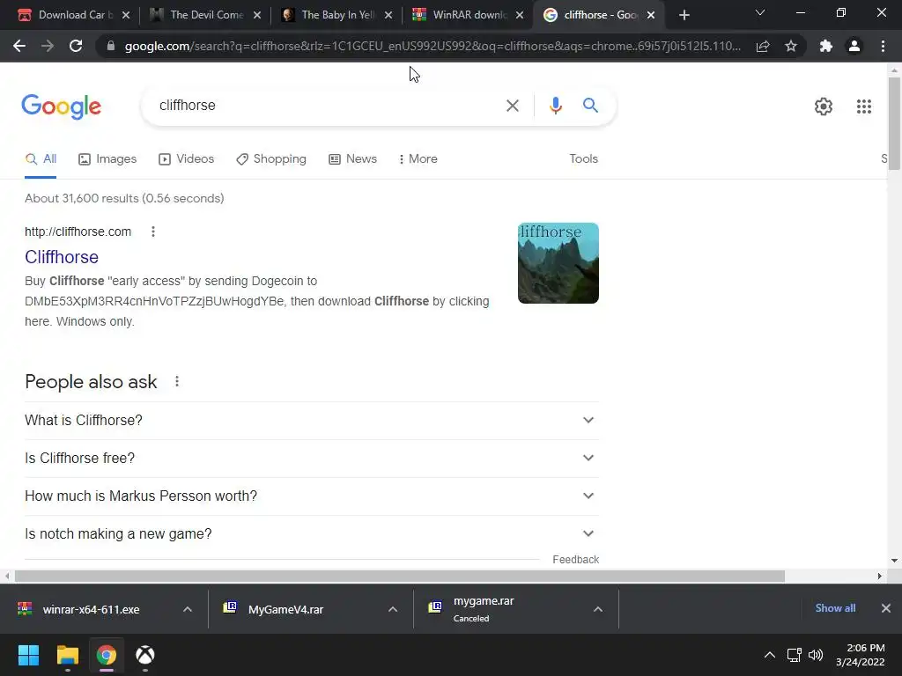Open People also ask options menu
902x676 pixels.
176,381
